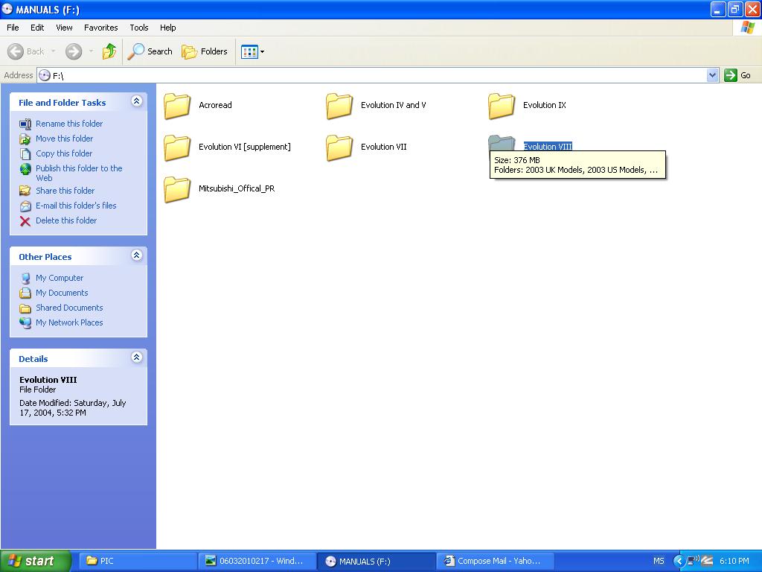Open the Search toolbar button
The width and height of the screenshot is (762, 572).
[x=150, y=51]
